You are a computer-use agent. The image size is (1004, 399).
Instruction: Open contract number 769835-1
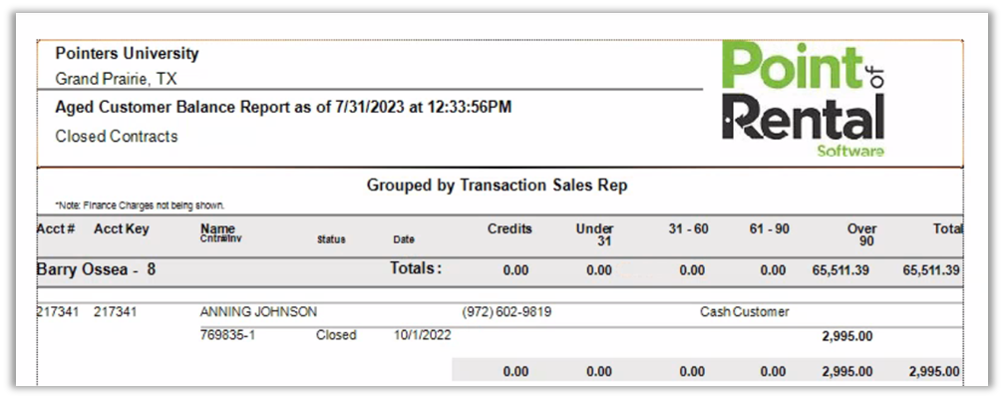tap(227, 335)
